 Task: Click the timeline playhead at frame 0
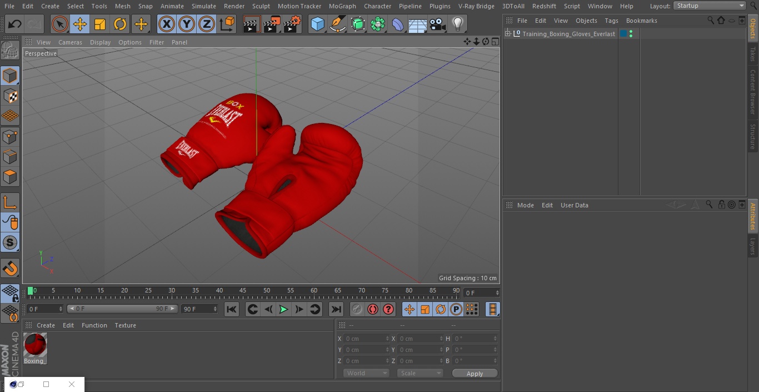(x=31, y=290)
